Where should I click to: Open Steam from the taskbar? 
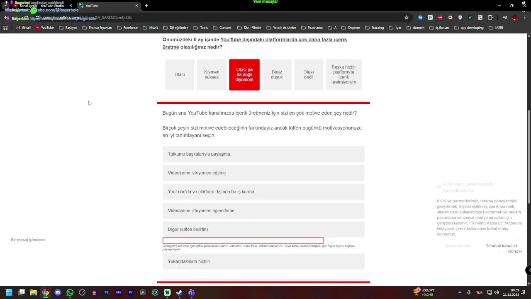pos(179,292)
